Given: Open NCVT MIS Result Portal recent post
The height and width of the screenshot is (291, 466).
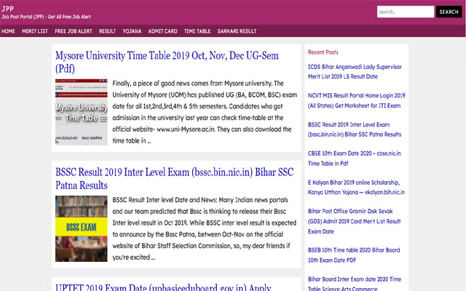Looking at the screenshot, I should 356,100.
